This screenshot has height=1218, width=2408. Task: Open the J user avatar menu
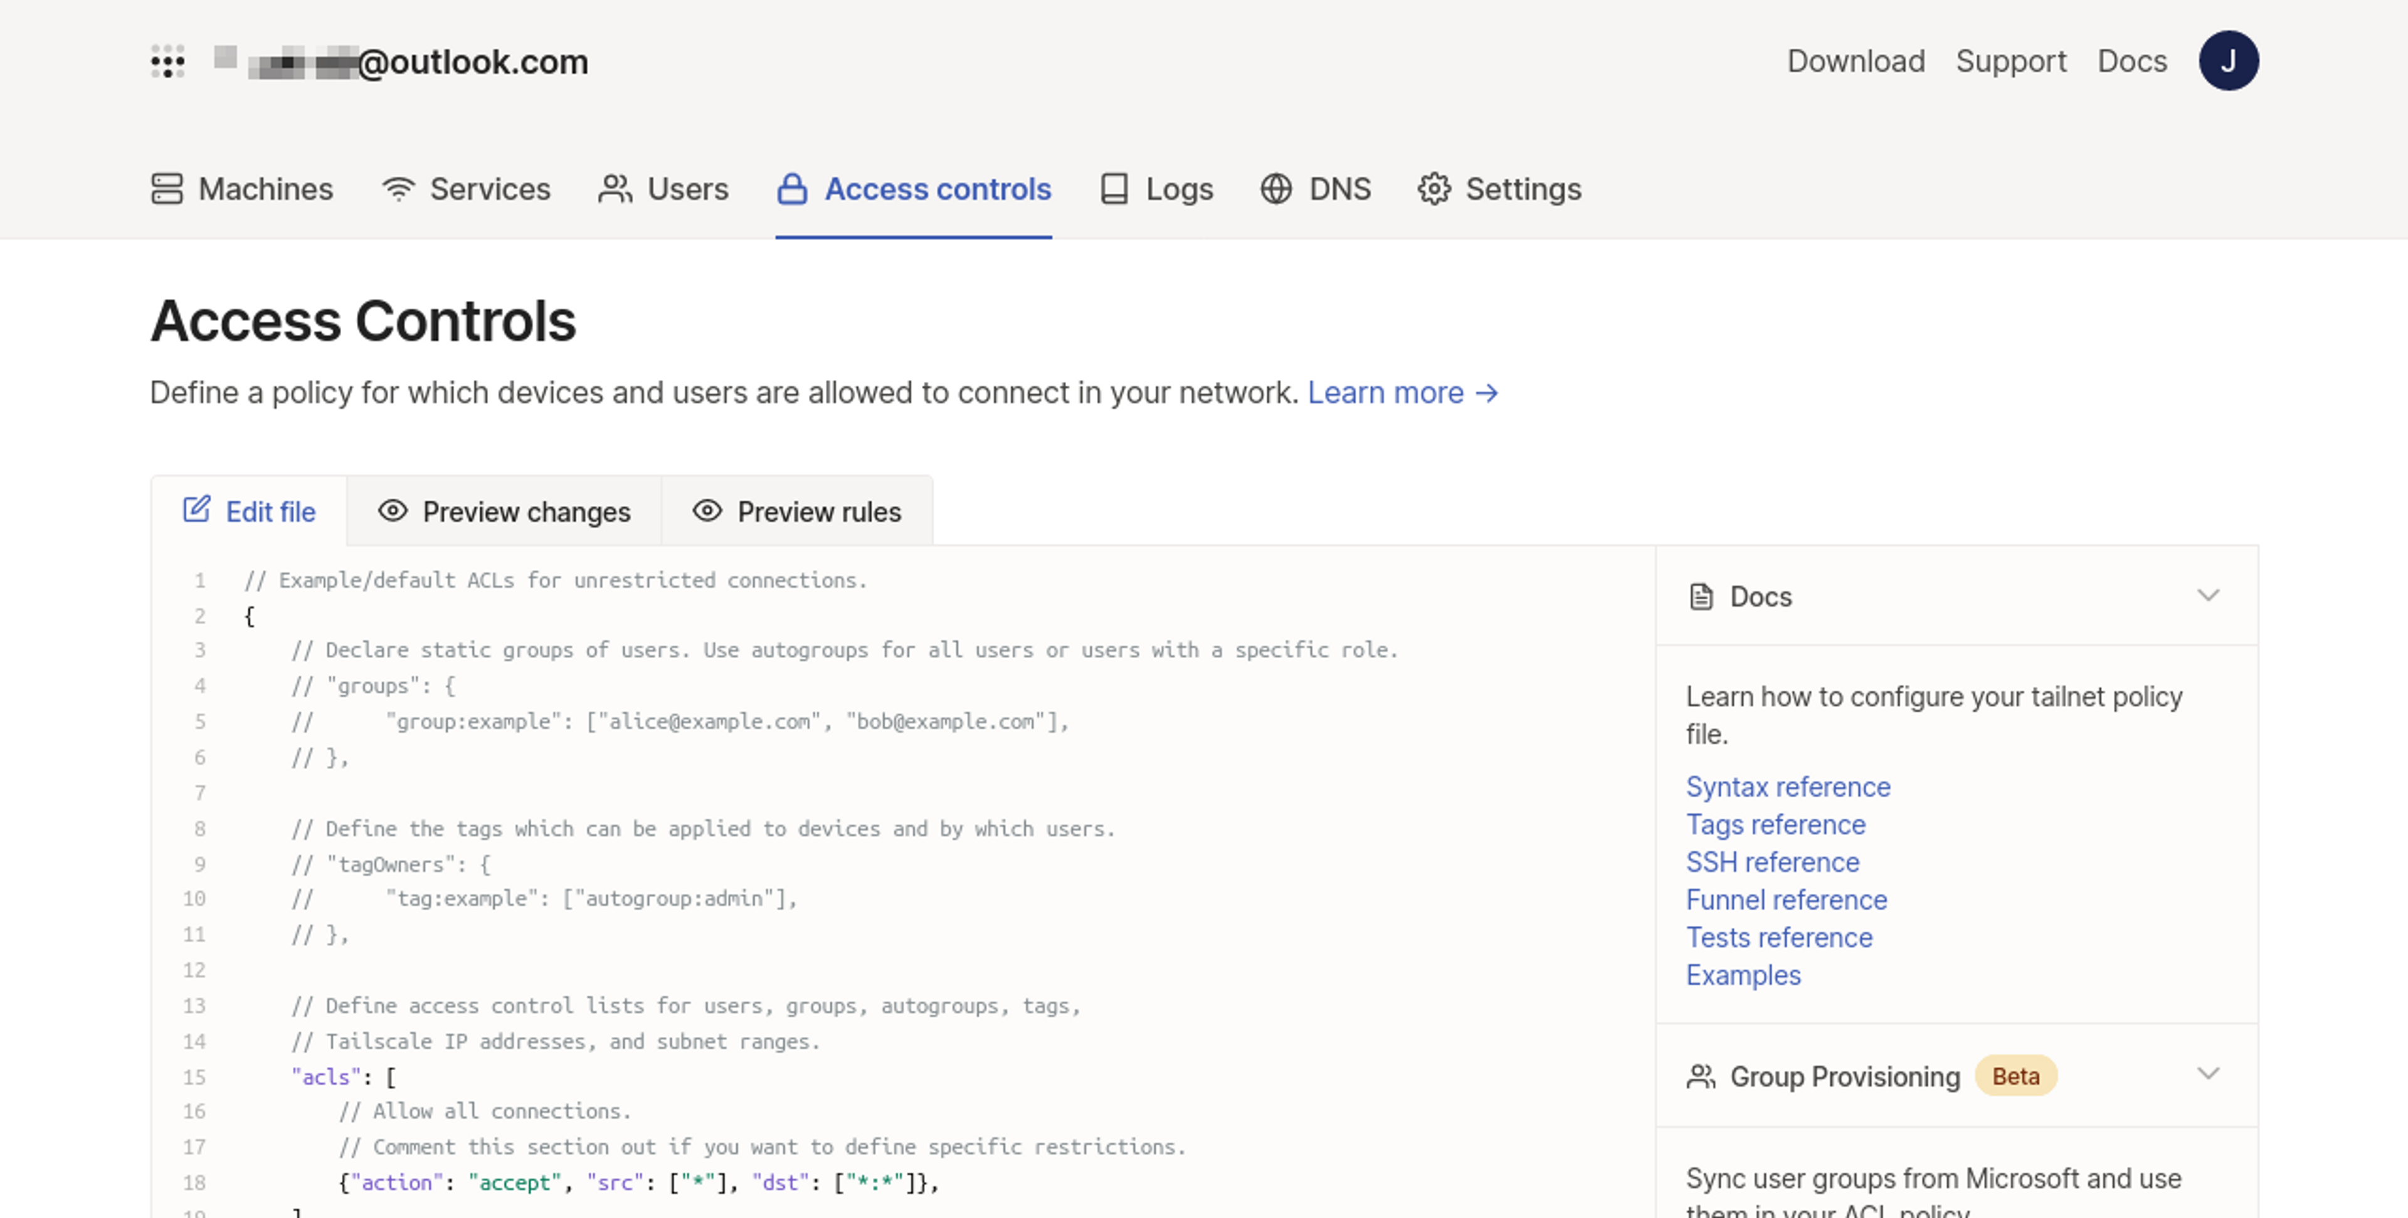pyautogui.click(x=2227, y=61)
